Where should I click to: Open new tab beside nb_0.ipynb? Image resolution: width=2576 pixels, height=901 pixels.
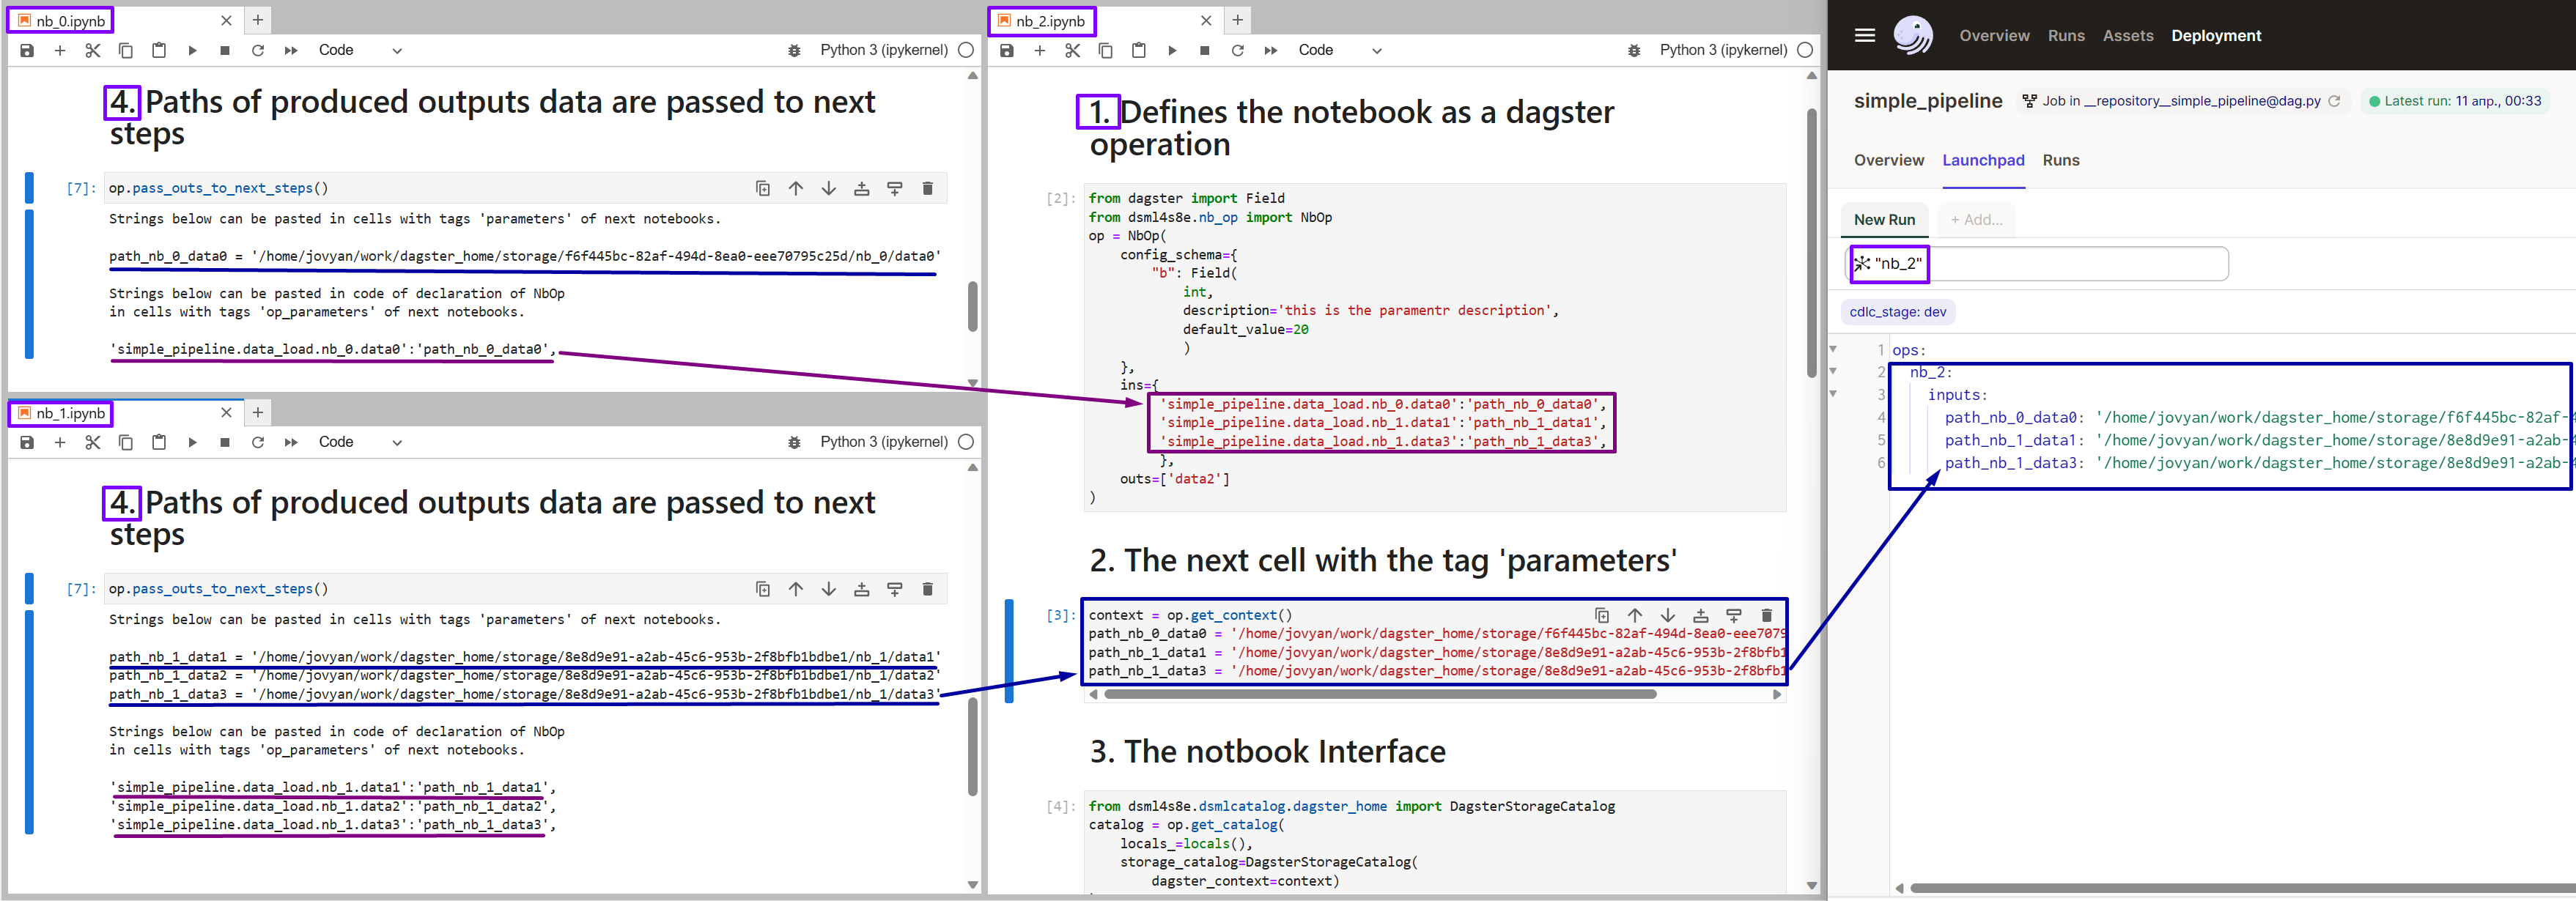click(257, 20)
